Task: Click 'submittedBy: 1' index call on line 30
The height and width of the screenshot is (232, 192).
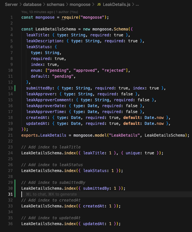Action: pyautogui.click(x=99, y=188)
